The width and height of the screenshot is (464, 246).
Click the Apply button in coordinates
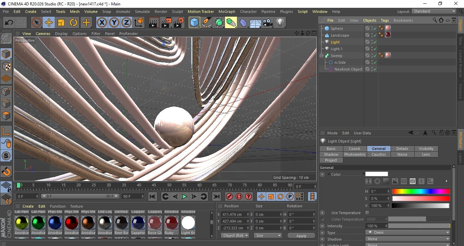click(301, 235)
